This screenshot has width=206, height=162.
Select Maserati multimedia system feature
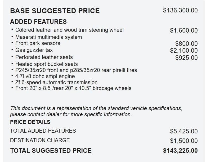point(48,37)
